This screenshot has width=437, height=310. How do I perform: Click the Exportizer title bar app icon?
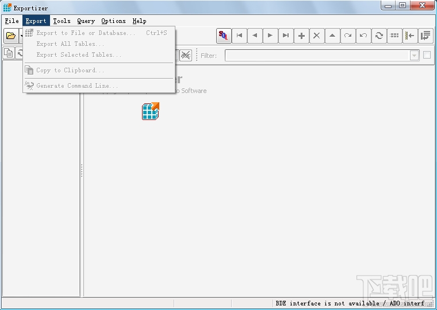[x=7, y=7]
